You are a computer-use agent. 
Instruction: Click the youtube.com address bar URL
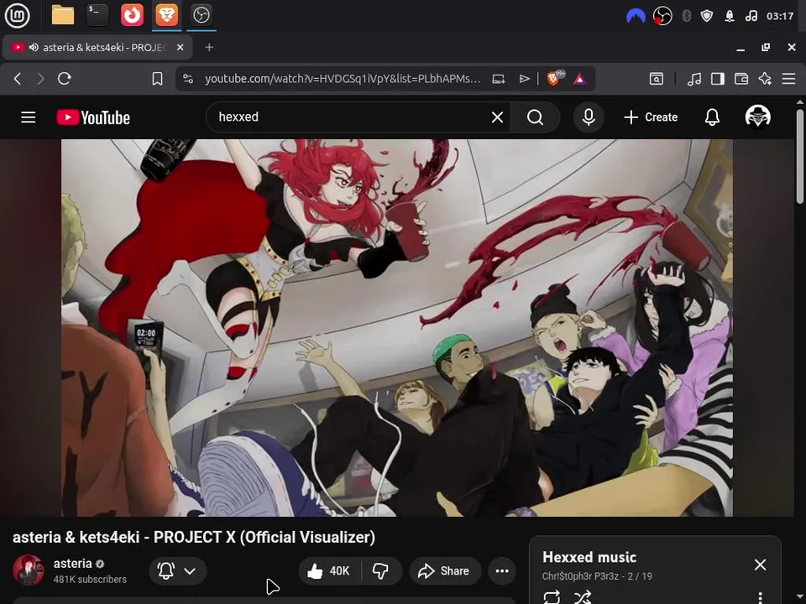pos(343,79)
